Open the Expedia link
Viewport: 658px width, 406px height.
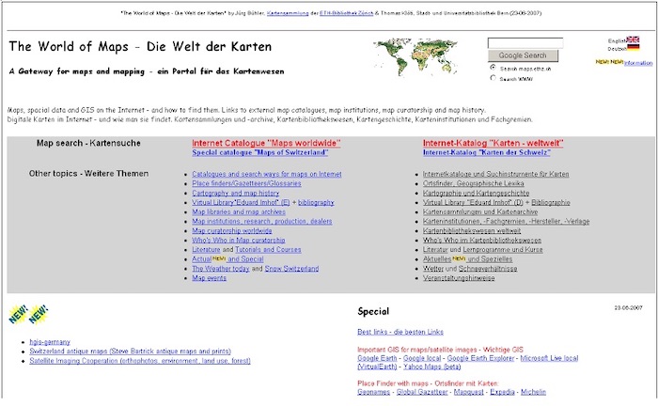pos(502,392)
